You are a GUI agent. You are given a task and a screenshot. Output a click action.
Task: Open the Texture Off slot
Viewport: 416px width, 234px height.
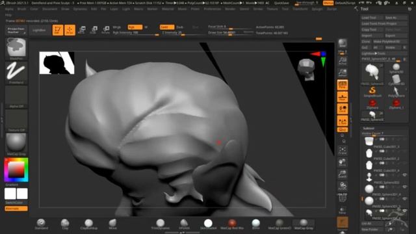[16, 120]
